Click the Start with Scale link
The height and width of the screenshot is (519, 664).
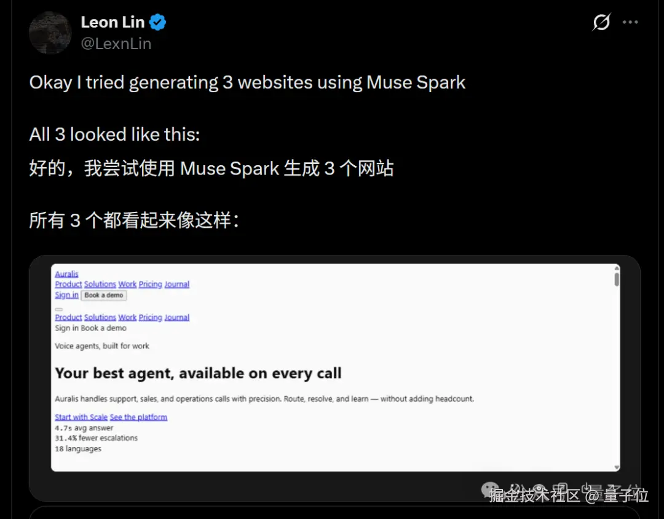81,417
